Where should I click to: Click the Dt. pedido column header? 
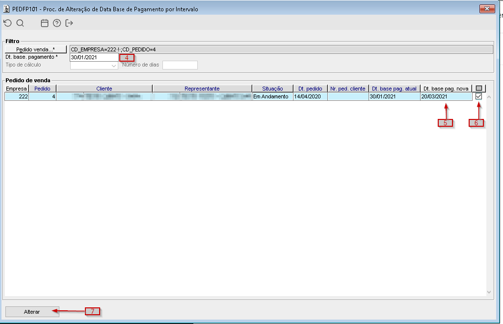point(310,89)
